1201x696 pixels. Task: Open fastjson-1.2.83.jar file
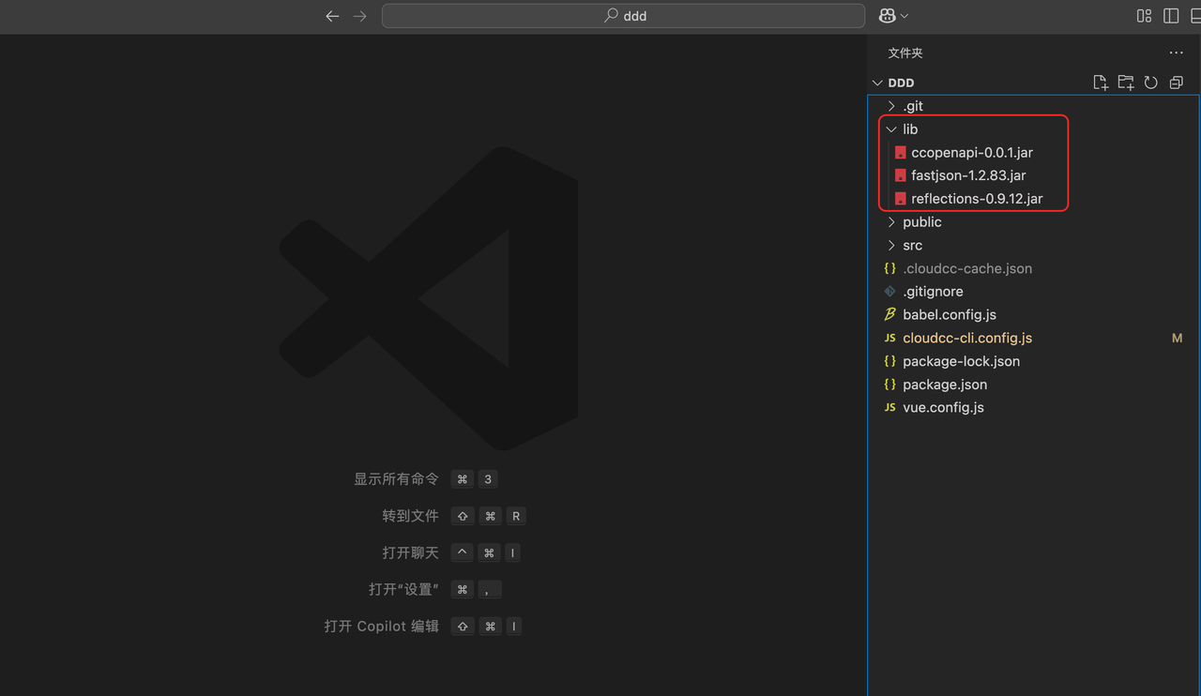[968, 175]
